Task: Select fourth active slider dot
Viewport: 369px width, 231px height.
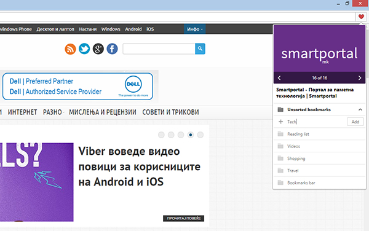Action: coord(191,135)
